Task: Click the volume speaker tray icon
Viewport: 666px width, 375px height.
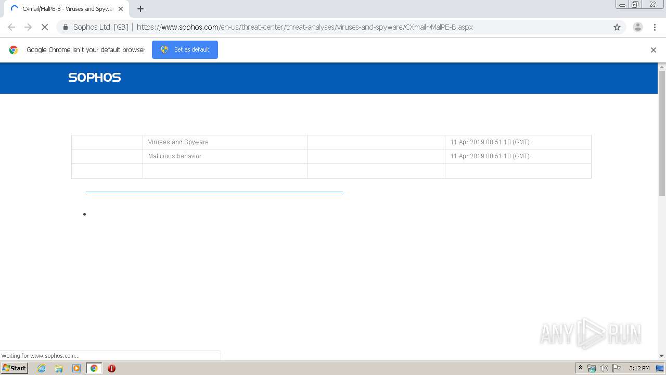Action: tap(604, 368)
